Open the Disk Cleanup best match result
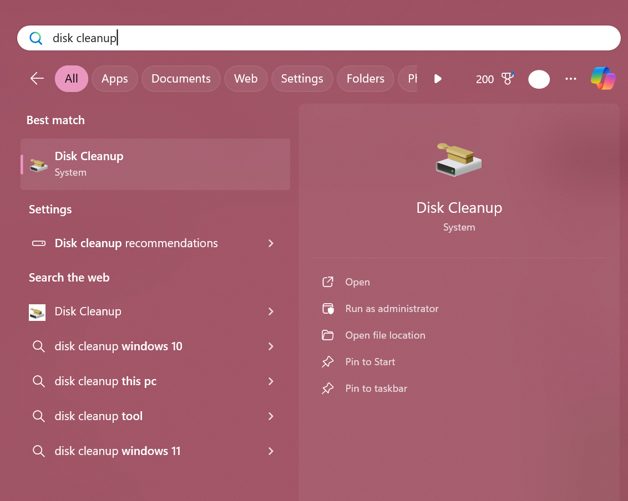The height and width of the screenshot is (501, 628). [155, 165]
